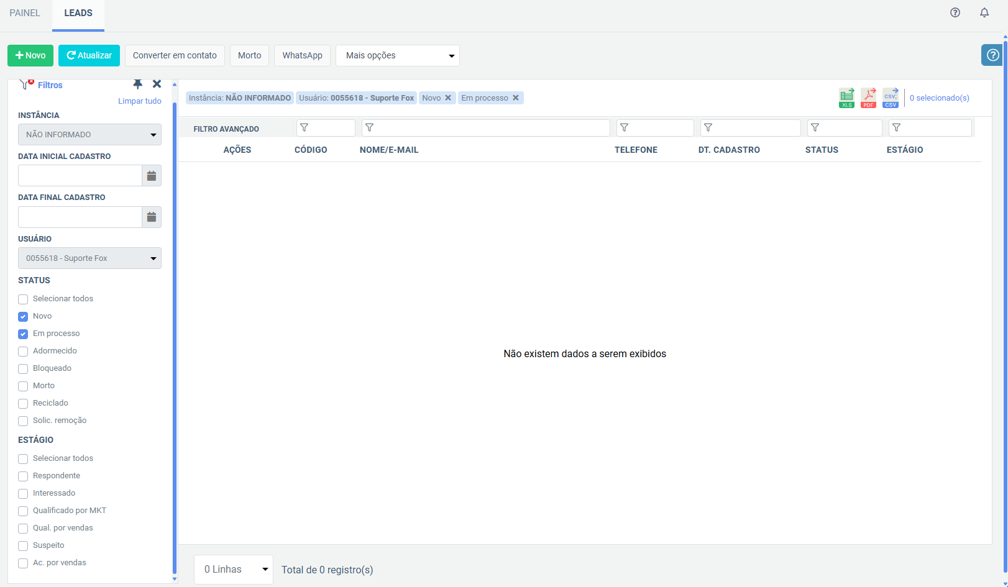The height and width of the screenshot is (587, 1008).
Task: Sort by the NOME/E-MAIL column header
Action: coord(389,150)
